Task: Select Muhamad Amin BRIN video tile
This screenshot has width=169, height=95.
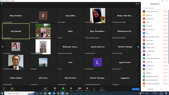Action: click(x=16, y=62)
